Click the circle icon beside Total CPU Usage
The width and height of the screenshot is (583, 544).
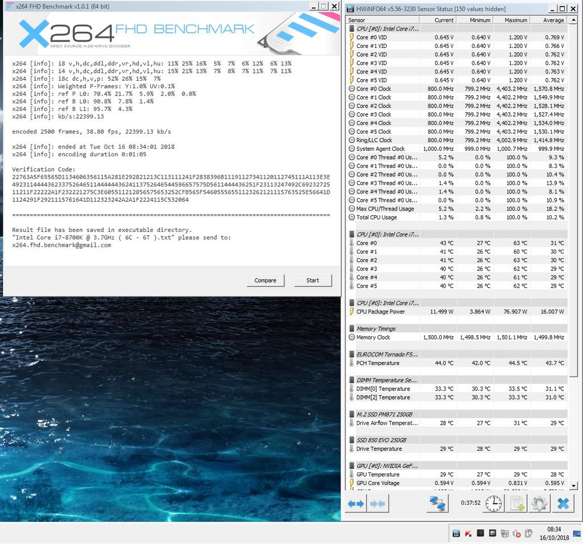tap(351, 217)
